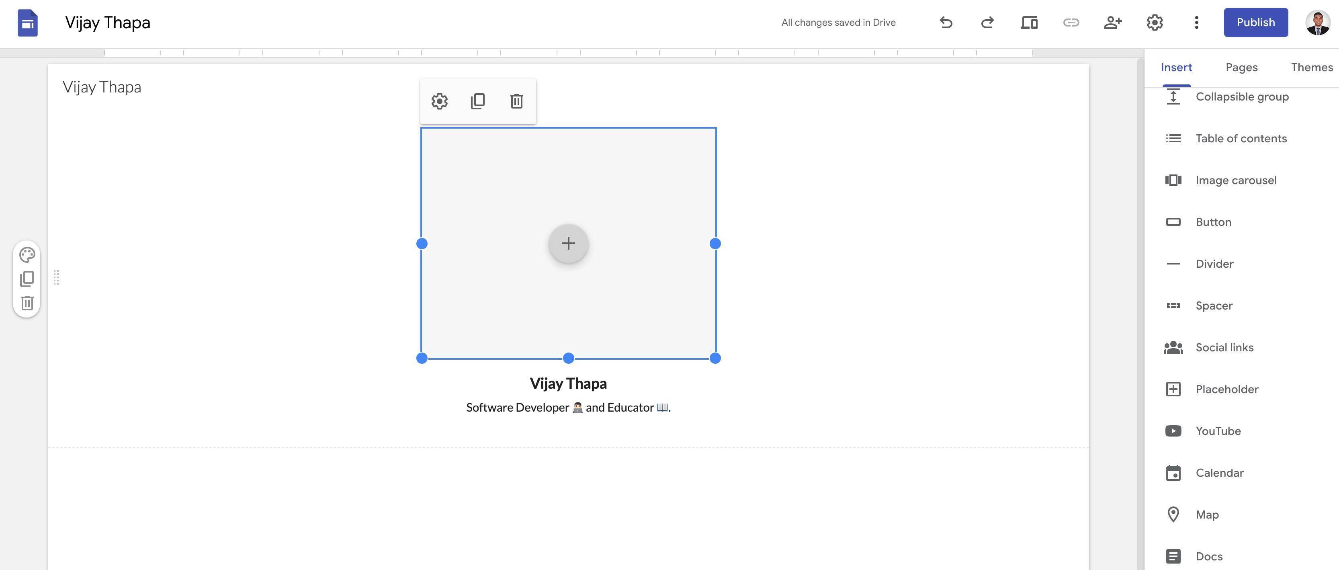Switch to the Pages tab
Viewport: 1339px width, 570px height.
pos(1242,67)
